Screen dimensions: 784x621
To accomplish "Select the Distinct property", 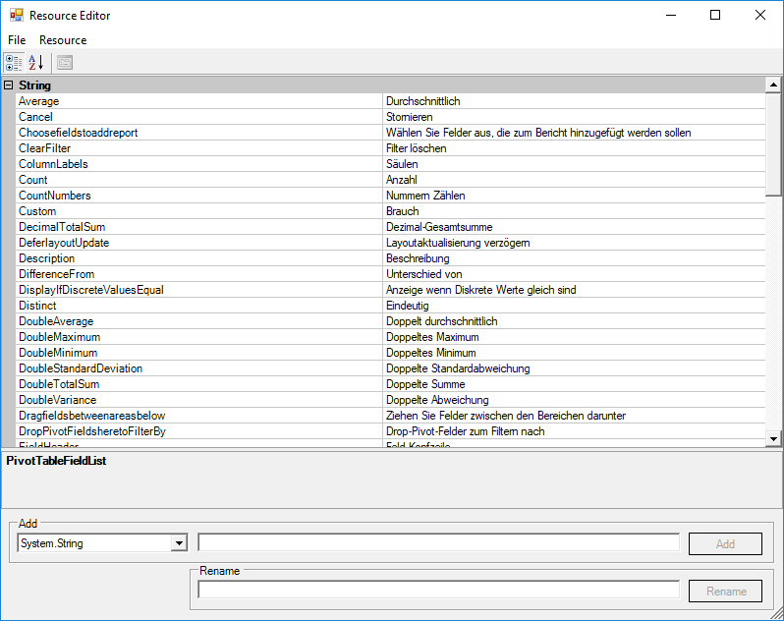I will click(199, 306).
